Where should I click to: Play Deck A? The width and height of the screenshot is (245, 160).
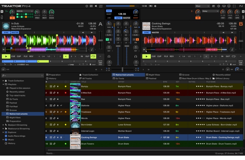click(x=6, y=56)
